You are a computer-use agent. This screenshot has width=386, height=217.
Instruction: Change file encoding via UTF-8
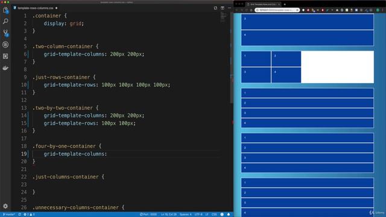click(198, 215)
